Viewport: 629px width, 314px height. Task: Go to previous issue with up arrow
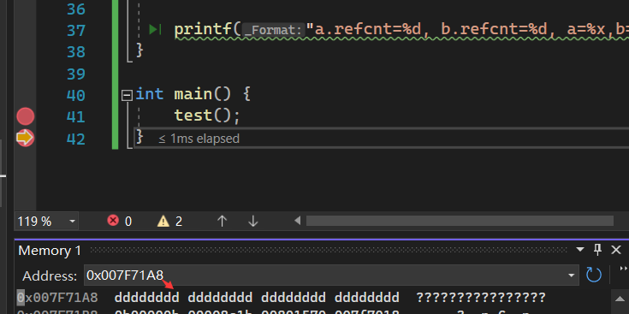(x=223, y=221)
